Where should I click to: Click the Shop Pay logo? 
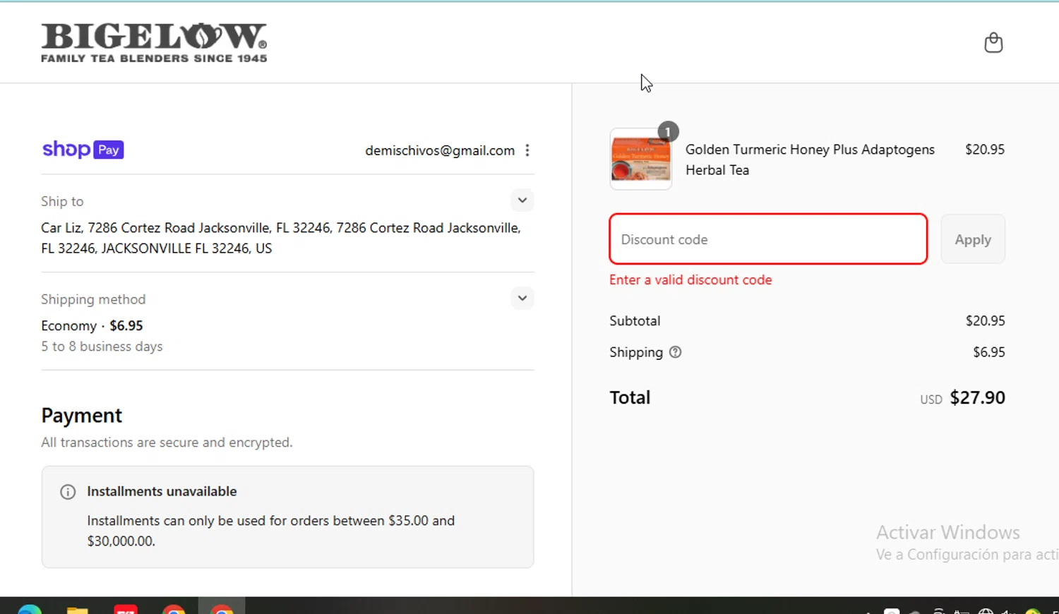point(83,150)
